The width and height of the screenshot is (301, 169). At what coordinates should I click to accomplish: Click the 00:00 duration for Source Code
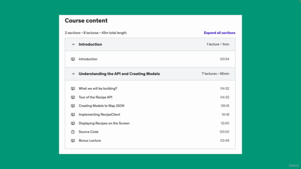click(x=224, y=132)
